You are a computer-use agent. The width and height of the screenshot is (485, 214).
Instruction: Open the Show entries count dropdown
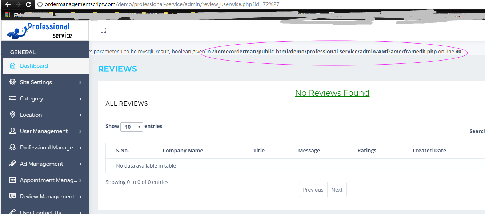132,127
